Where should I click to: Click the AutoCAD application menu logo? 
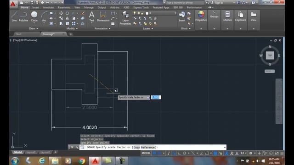[13, 4]
